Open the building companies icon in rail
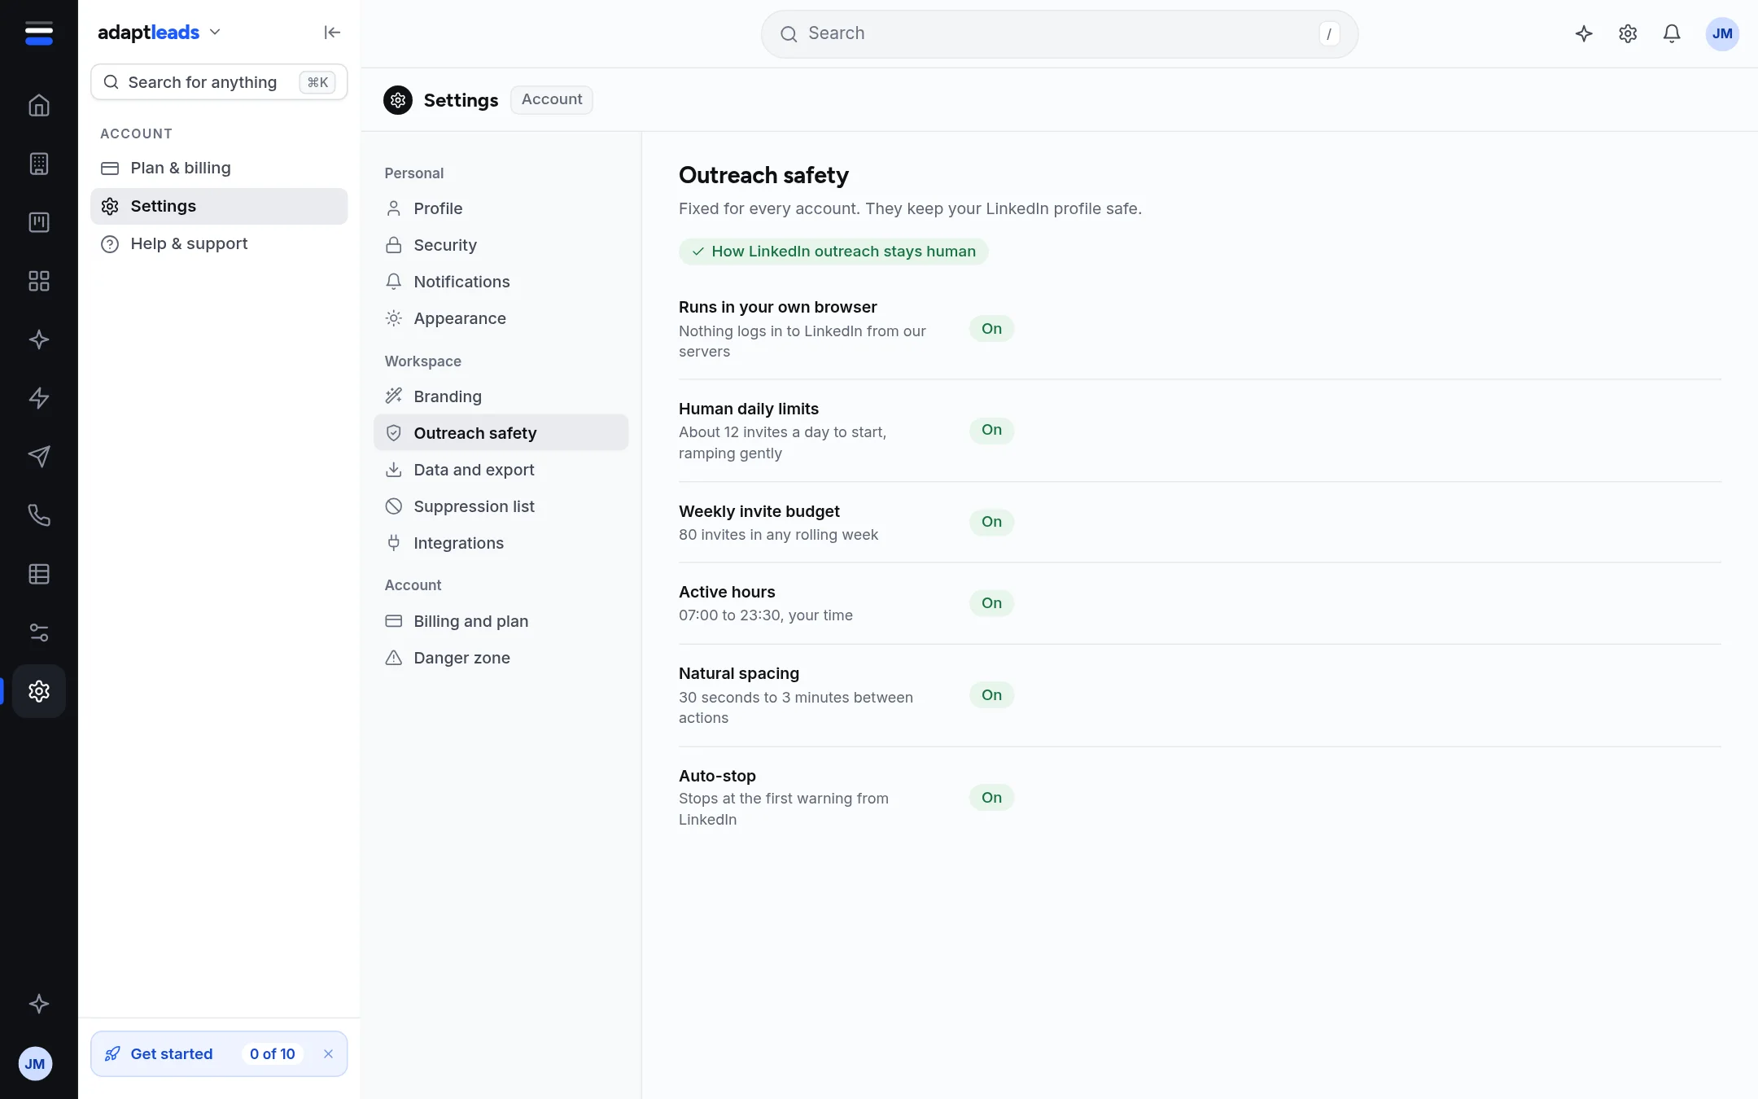This screenshot has height=1099, width=1758. [x=39, y=164]
